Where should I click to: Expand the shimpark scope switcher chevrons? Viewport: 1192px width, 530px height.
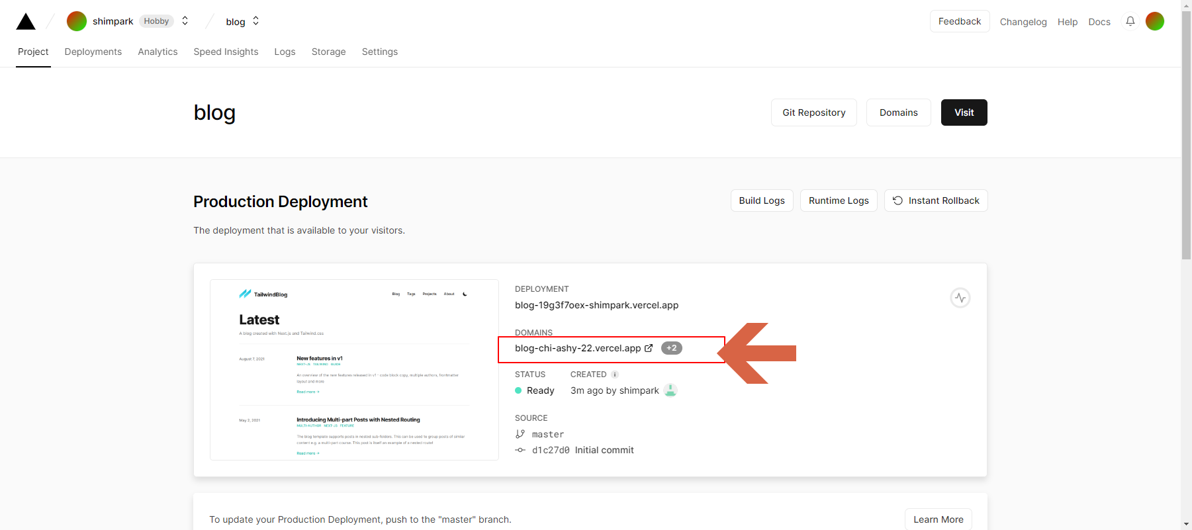(185, 21)
